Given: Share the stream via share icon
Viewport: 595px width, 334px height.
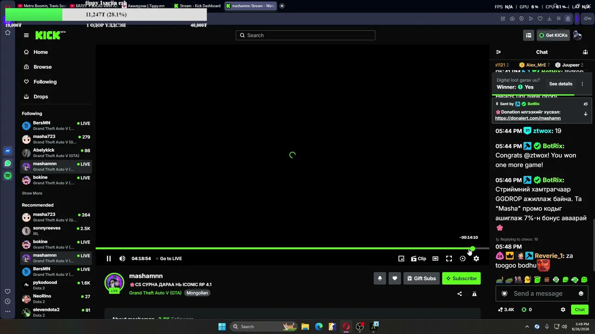Looking at the screenshot, I should pyautogui.click(x=460, y=294).
